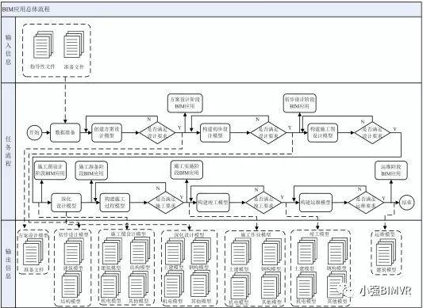Select the 构建施工图设计模型 process box

pos(323,132)
